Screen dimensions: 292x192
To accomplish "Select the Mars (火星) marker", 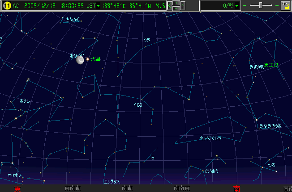I will (88, 59).
